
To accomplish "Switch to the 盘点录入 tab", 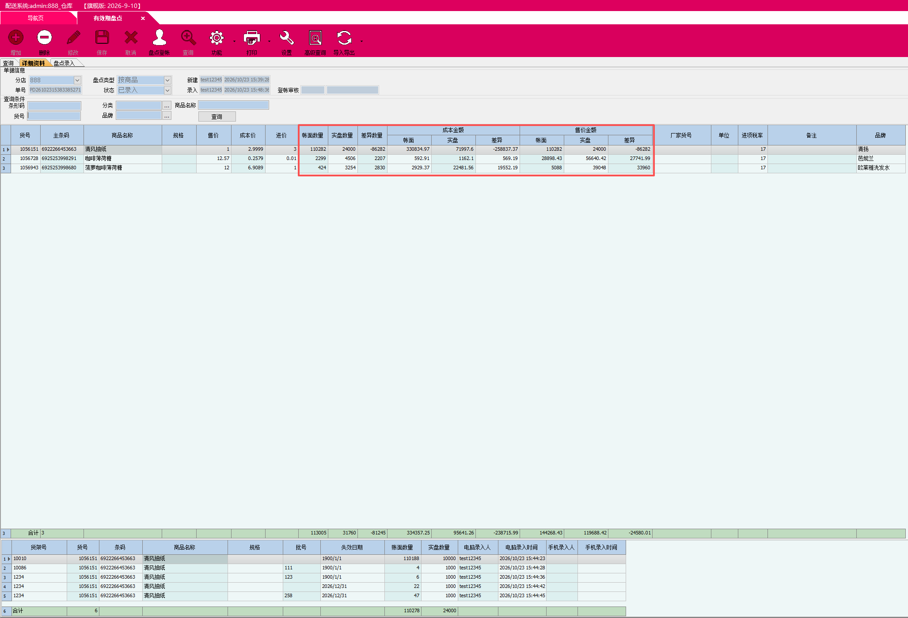I will pyautogui.click(x=65, y=63).
